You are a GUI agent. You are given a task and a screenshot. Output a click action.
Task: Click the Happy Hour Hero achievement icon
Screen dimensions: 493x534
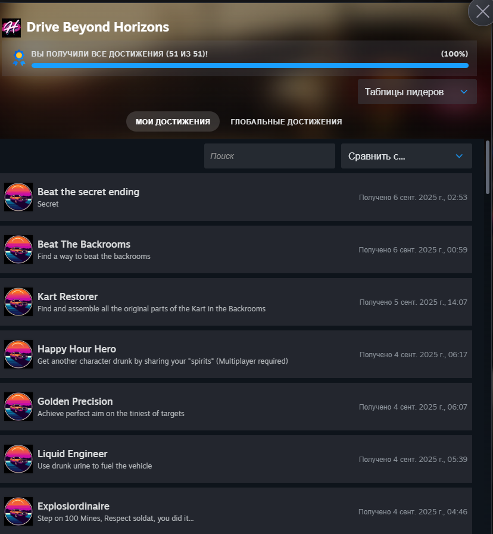point(18,354)
